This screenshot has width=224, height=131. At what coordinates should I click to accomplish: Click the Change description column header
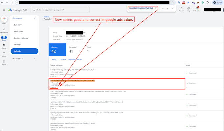coord(57,65)
